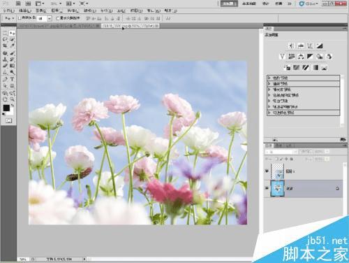Select the Gradient tool
The height and width of the screenshot is (263, 349).
pos(12,66)
